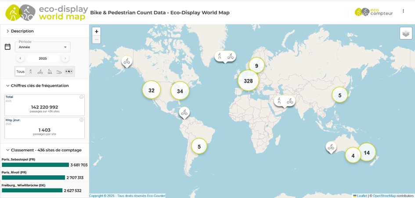Click the info icon on Moy. jour. card

tap(81, 120)
